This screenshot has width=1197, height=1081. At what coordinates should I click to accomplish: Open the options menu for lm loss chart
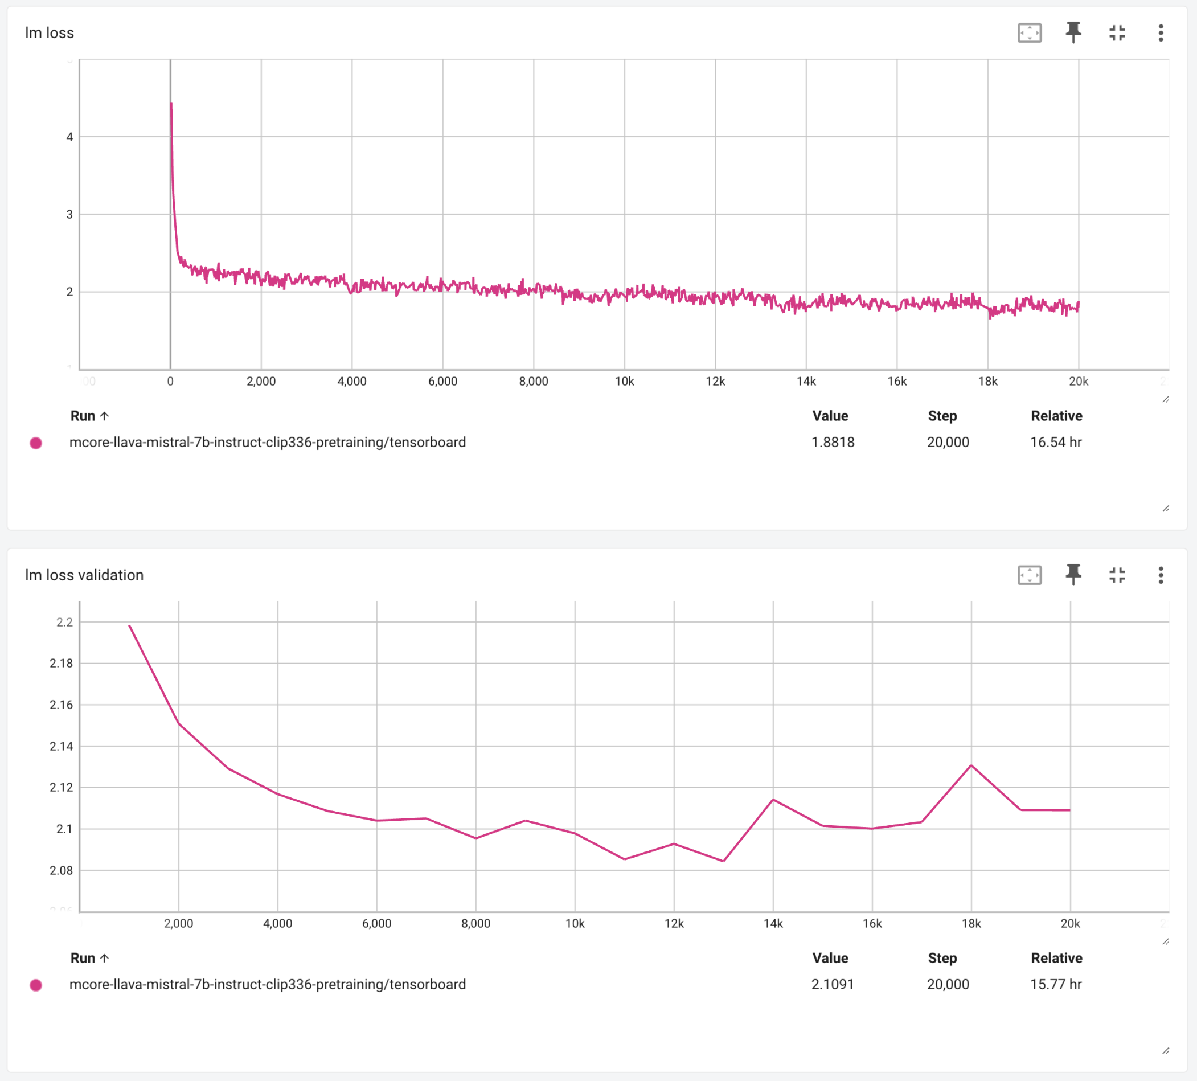(1161, 33)
